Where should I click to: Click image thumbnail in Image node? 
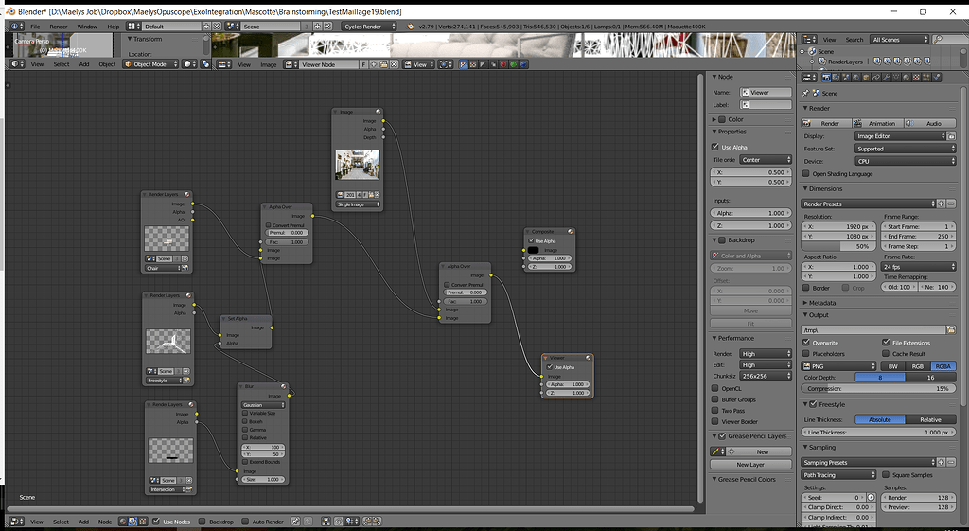[x=357, y=165]
